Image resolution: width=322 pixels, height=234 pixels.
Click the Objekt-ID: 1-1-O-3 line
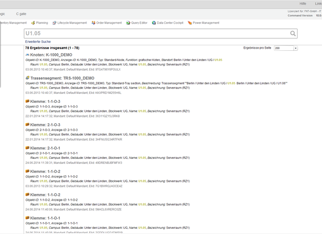[51, 107]
